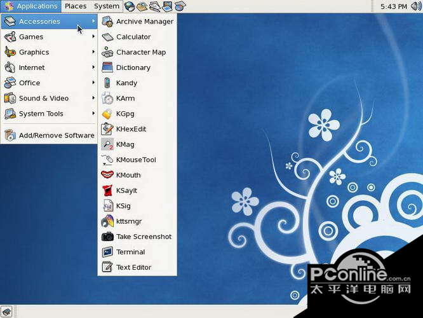This screenshot has height=318, width=423.
Task: Expand the Internet submenu arrow
Action: (93, 67)
